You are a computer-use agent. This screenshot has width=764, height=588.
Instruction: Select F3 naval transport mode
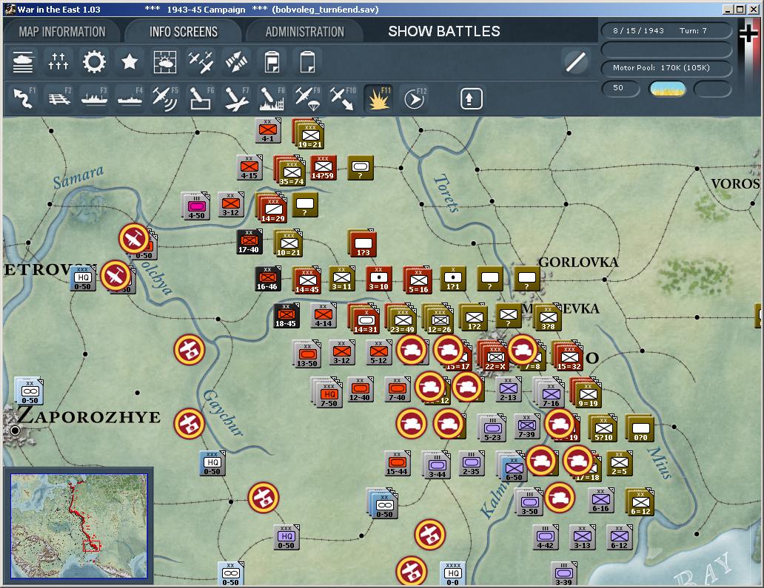click(94, 98)
